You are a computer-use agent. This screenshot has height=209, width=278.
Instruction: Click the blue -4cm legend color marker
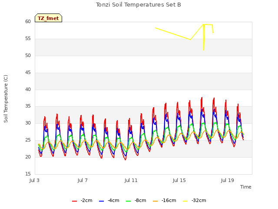101,201
